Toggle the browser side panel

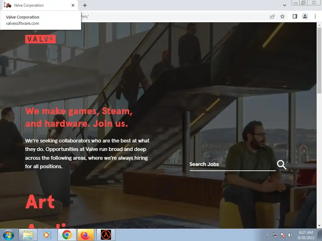click(x=295, y=16)
